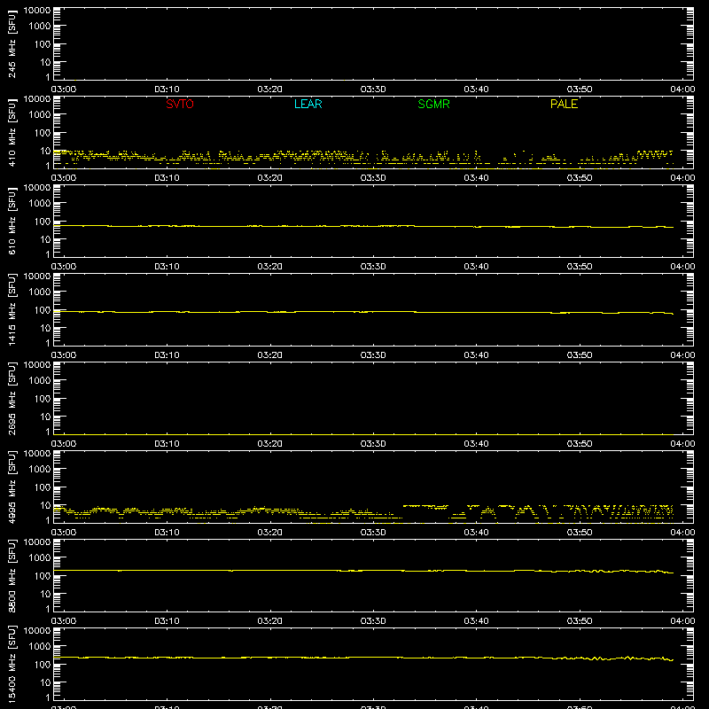
Task: Click the yellow flux trace in the 1415 MHz plot
Action: coord(363,312)
